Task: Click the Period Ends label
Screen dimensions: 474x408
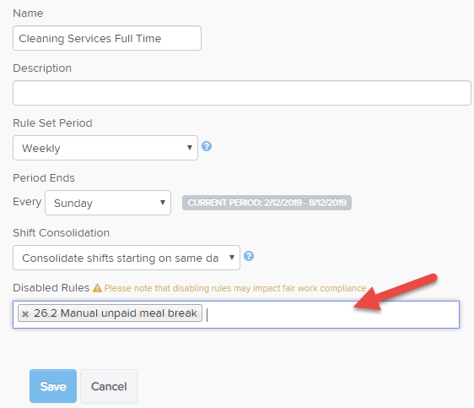Action: [x=44, y=178]
